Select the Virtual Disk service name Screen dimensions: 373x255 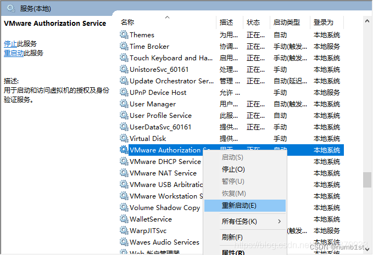tap(148, 138)
